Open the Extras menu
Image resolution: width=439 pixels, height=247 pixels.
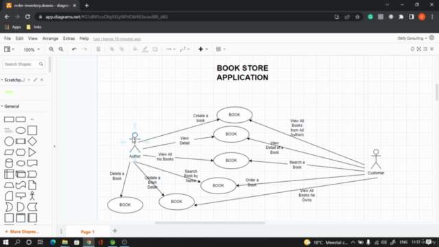[x=69, y=38]
